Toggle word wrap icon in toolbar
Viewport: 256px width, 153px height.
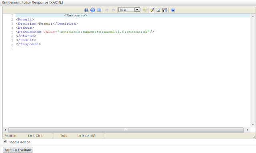(x=164, y=10)
